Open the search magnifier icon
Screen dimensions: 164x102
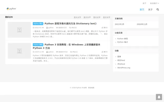158,9
